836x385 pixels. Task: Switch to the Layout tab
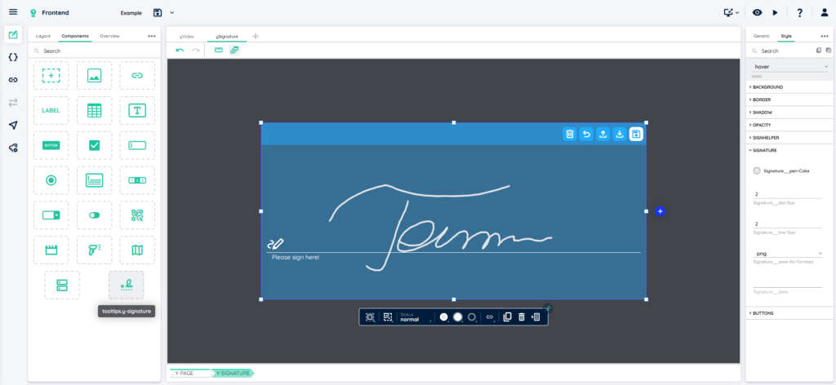click(43, 36)
